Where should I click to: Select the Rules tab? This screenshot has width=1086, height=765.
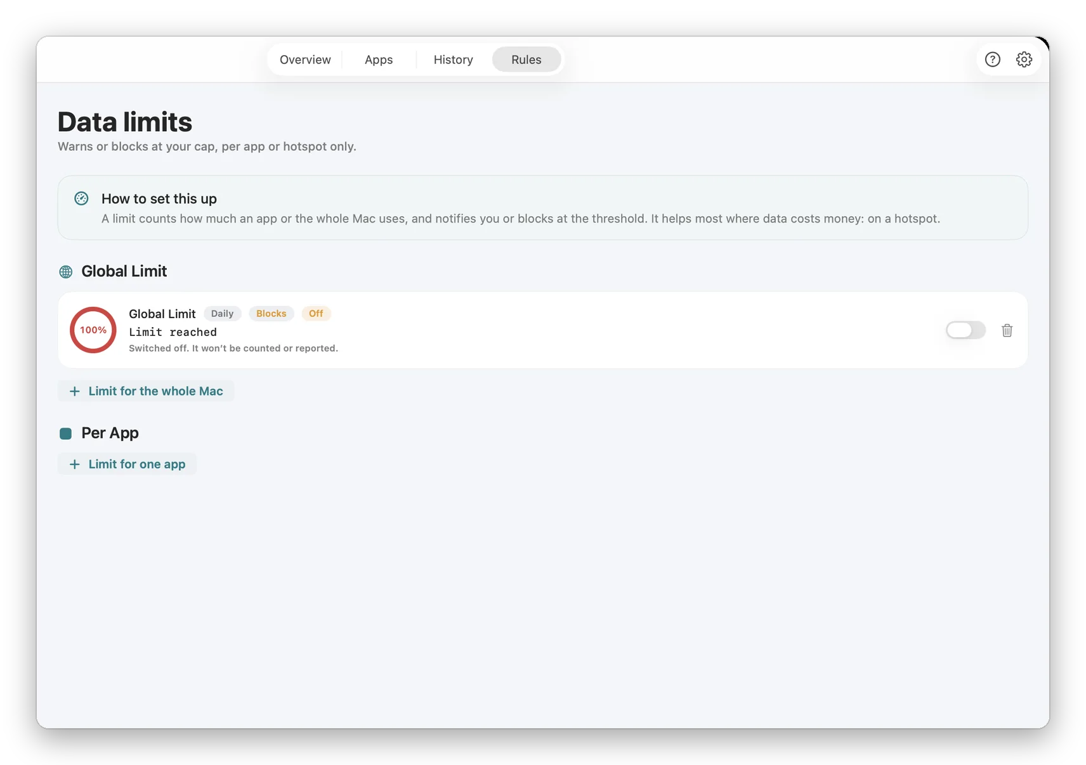click(527, 60)
